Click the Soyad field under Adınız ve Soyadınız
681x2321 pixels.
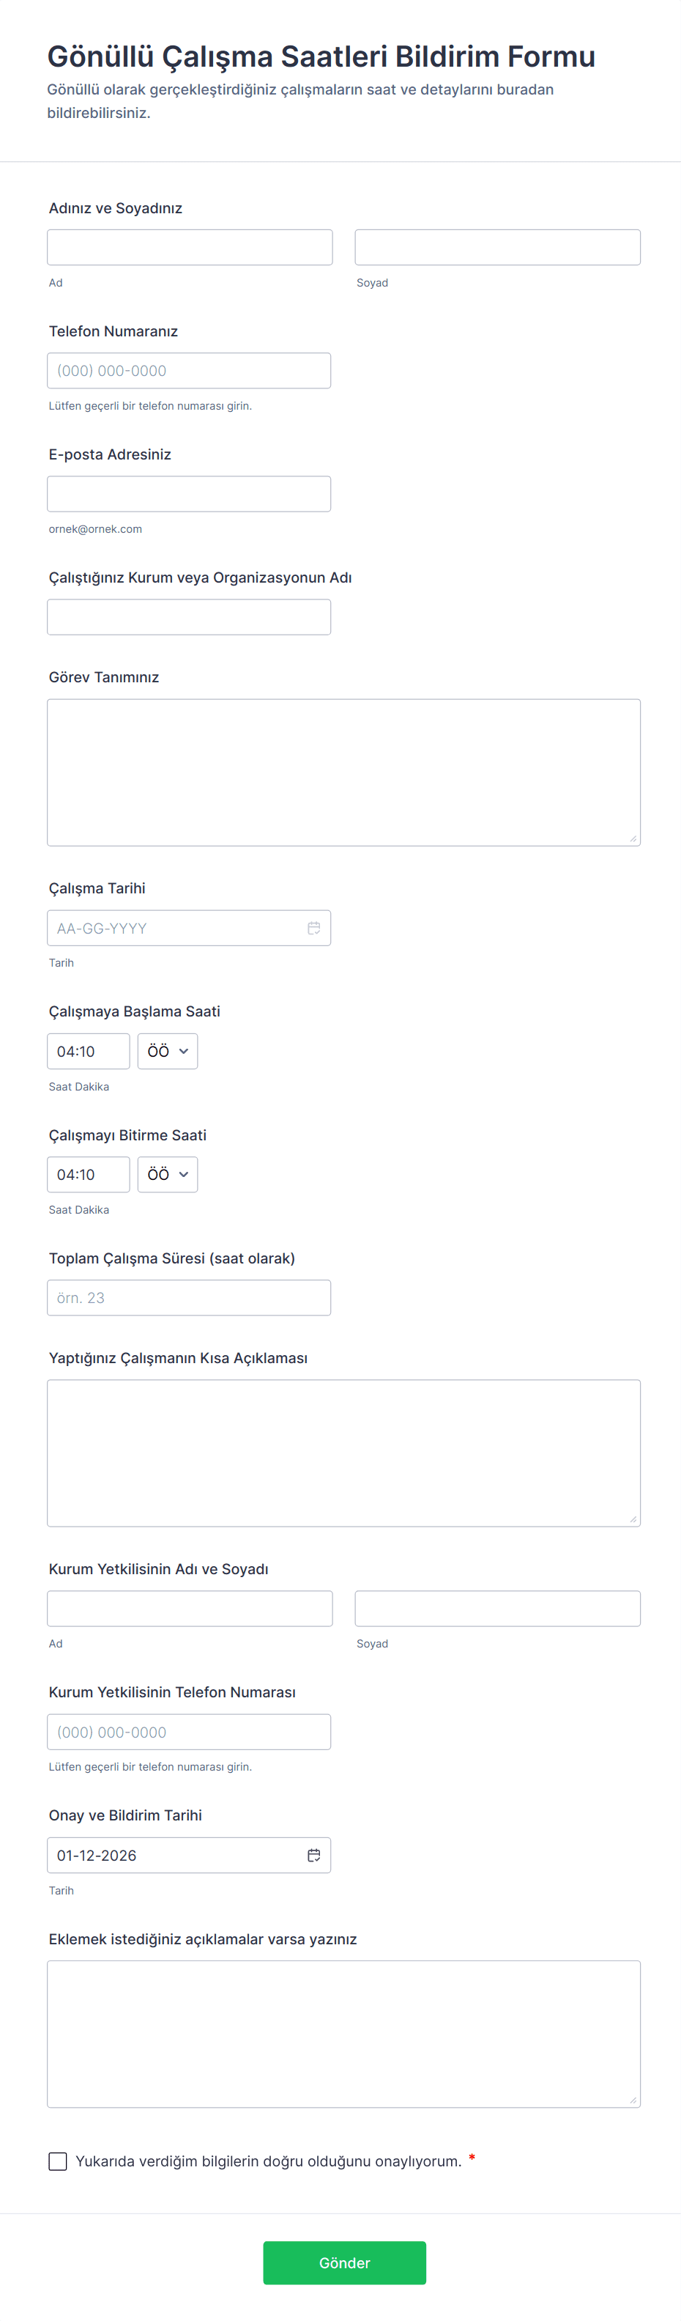(x=497, y=248)
